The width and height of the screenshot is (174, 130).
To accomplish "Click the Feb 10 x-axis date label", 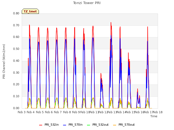I will click(x=85, y=112).
